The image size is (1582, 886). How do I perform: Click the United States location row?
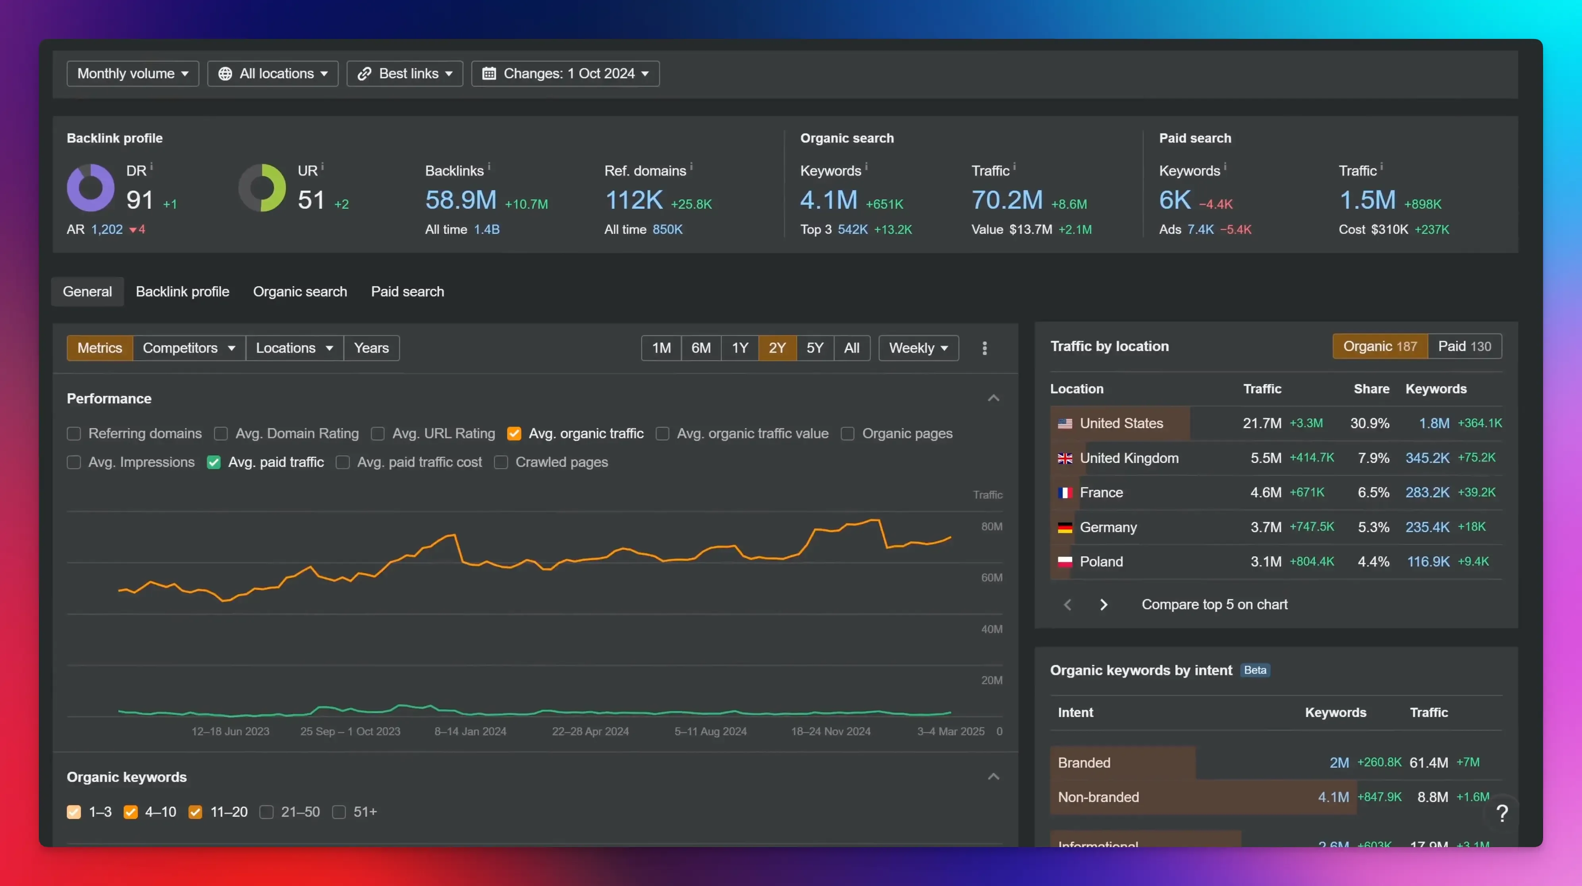click(x=1121, y=423)
